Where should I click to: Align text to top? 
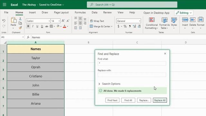(76, 18)
